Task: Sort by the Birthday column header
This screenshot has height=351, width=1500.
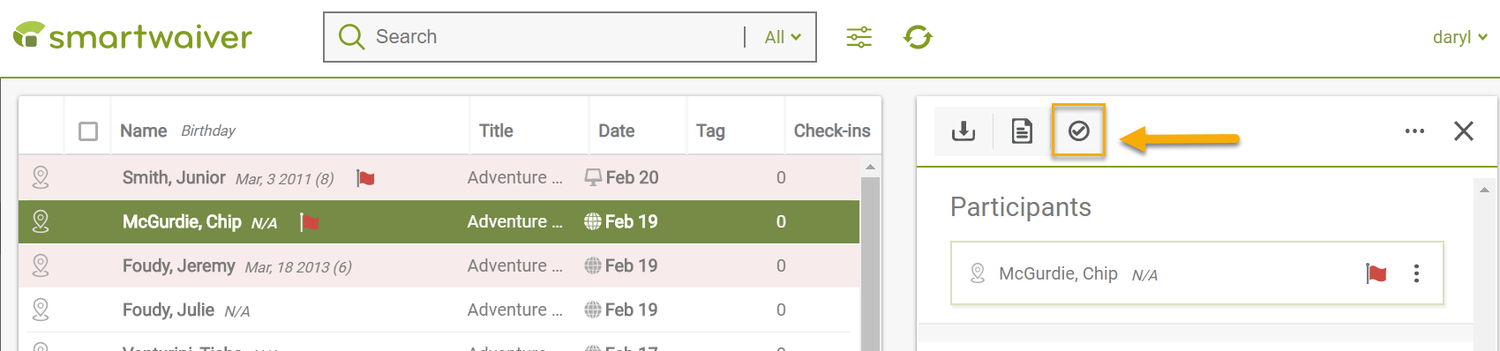Action: [208, 131]
